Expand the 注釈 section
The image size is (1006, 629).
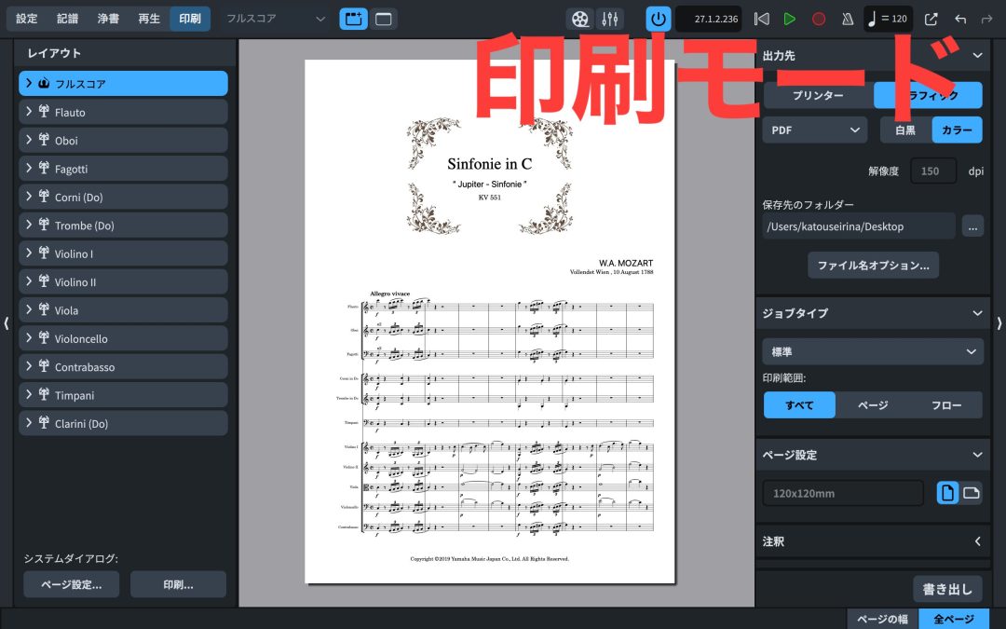tap(977, 541)
